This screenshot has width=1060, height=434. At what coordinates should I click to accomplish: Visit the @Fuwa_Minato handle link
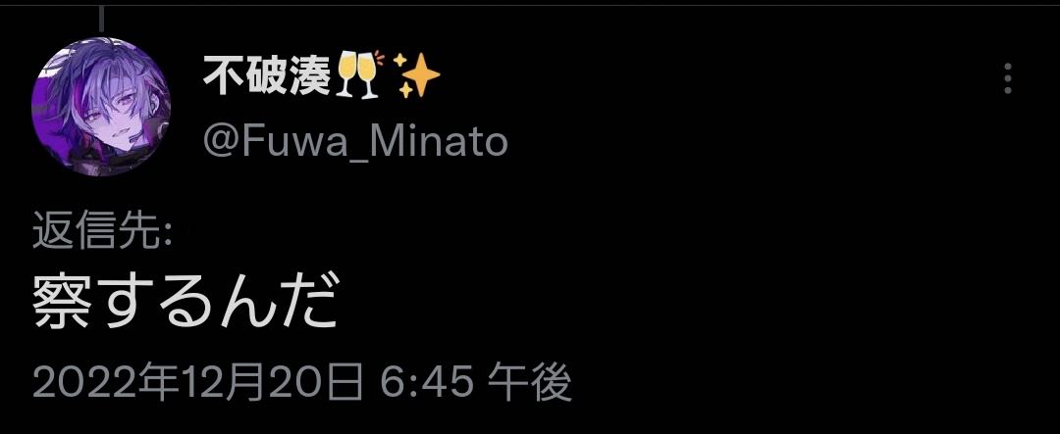(x=354, y=142)
